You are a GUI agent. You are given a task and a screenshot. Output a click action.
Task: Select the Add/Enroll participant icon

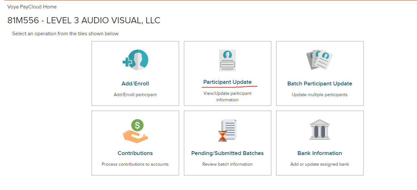pyautogui.click(x=135, y=60)
